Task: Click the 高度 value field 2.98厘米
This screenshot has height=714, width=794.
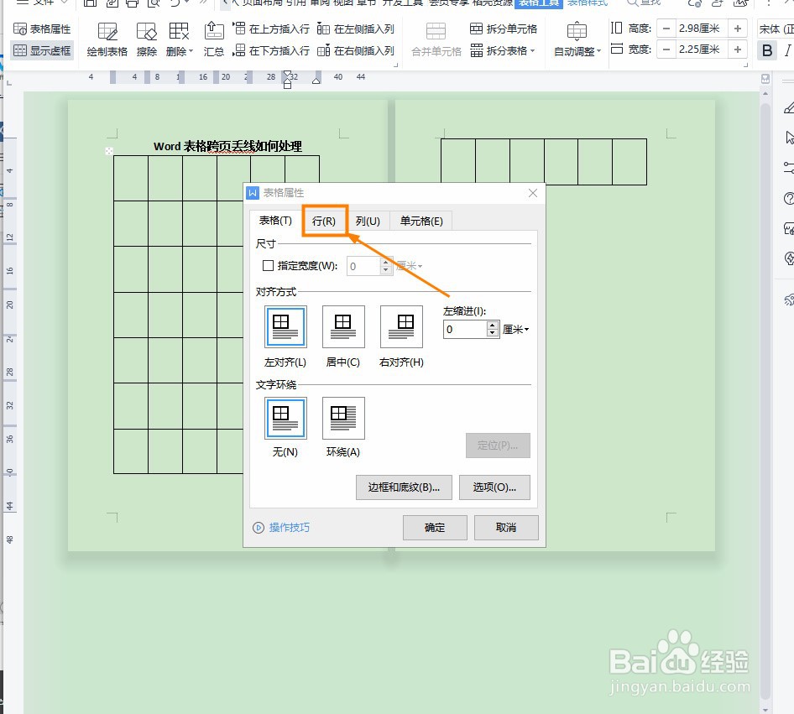Action: point(702,29)
